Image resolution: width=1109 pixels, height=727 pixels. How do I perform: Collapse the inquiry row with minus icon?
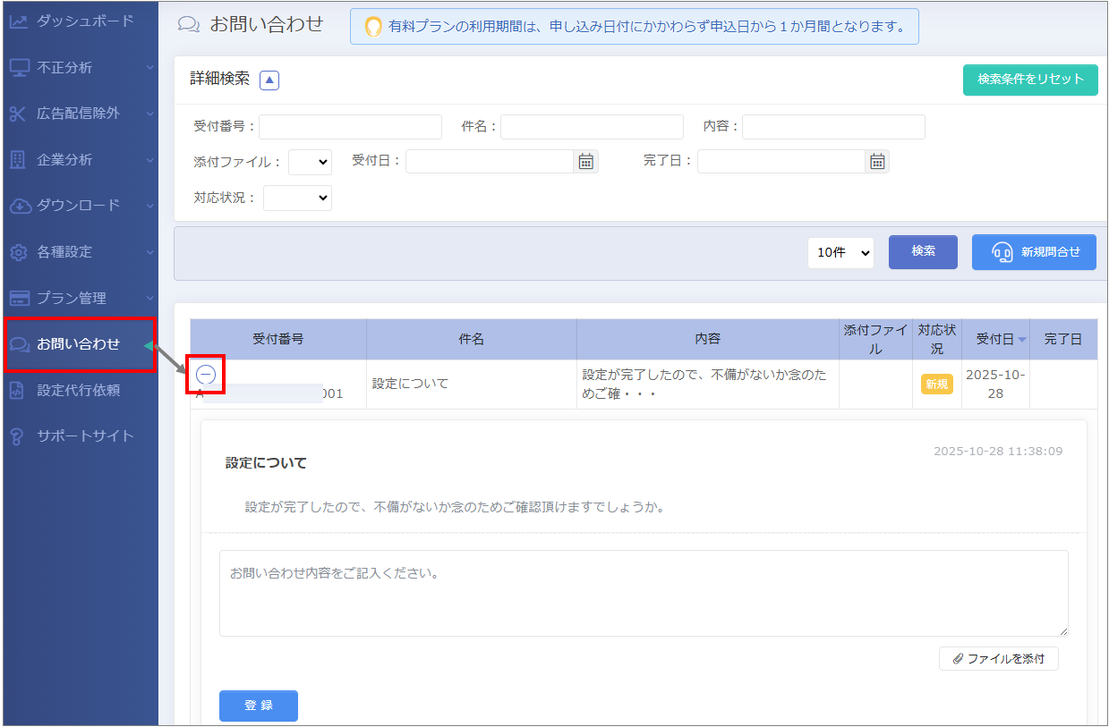(206, 375)
